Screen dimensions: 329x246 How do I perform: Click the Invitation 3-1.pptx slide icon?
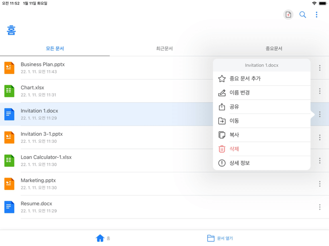[9, 138]
